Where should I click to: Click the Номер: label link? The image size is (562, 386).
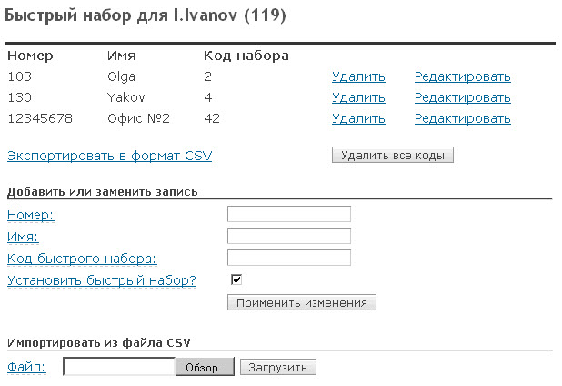coord(31,215)
